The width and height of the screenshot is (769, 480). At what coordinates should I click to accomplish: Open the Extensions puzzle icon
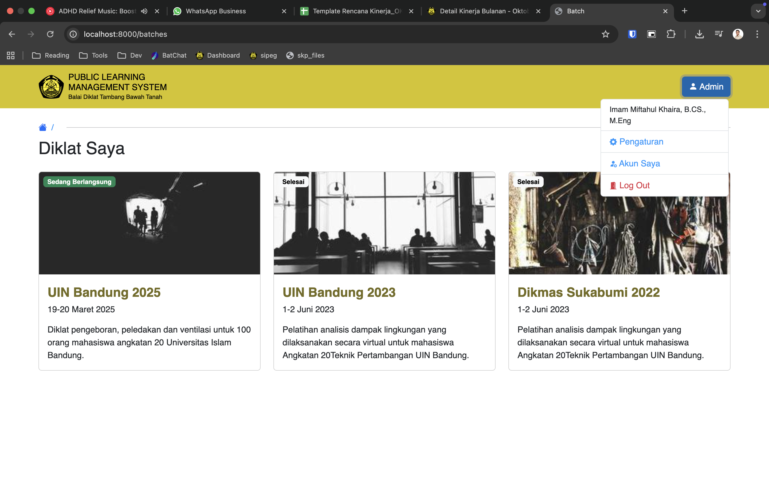(671, 34)
